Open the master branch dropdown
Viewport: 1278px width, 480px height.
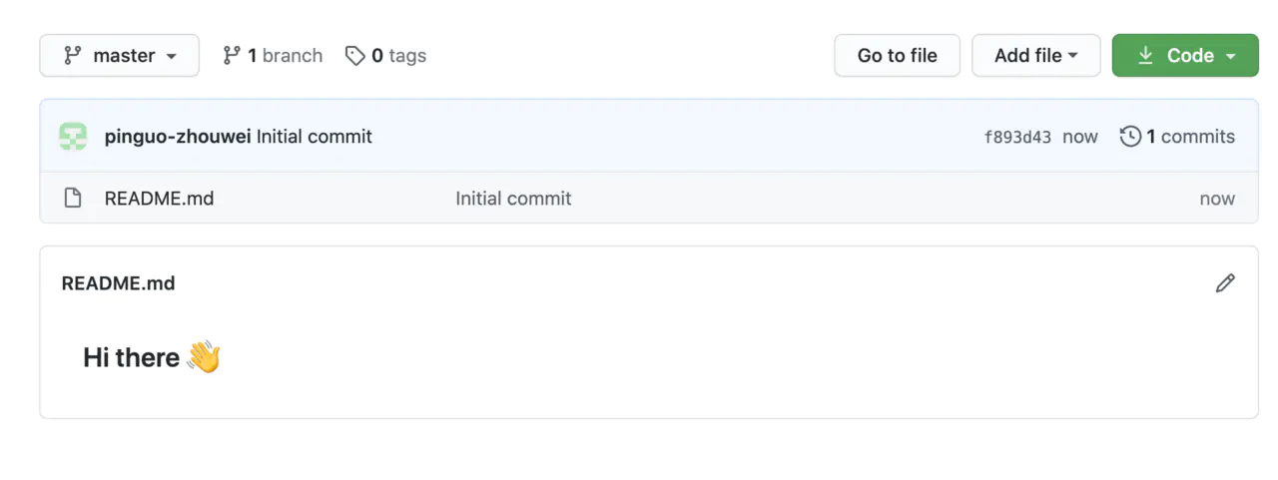click(119, 56)
